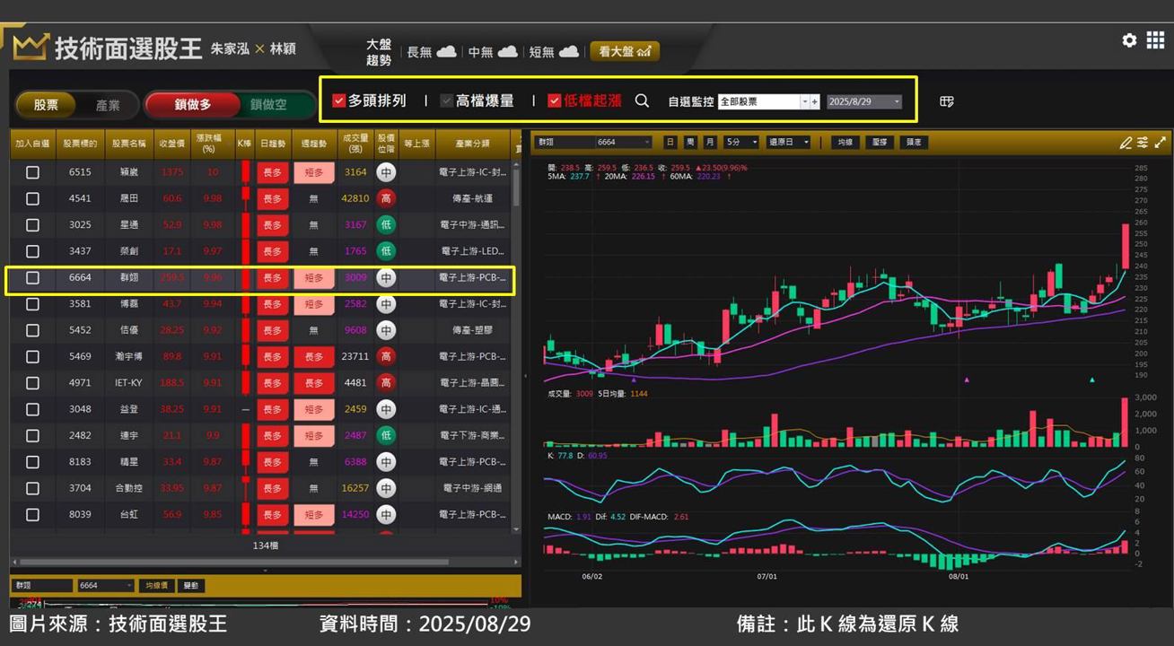
Task: Click the cloud icon beside 中無
Action: 507,52
